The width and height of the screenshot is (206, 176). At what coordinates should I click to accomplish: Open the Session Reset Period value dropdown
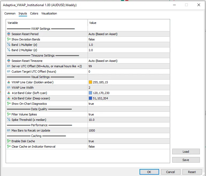[129, 34]
